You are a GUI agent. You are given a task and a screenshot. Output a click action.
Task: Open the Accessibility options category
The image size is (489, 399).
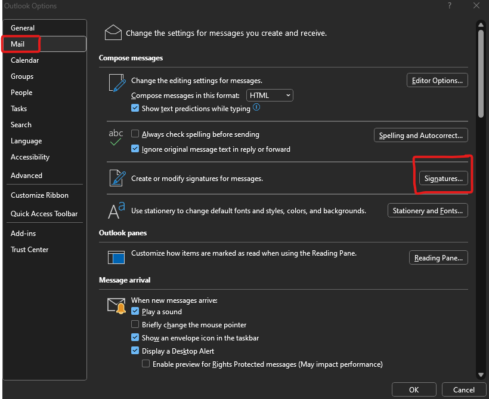[45, 157]
